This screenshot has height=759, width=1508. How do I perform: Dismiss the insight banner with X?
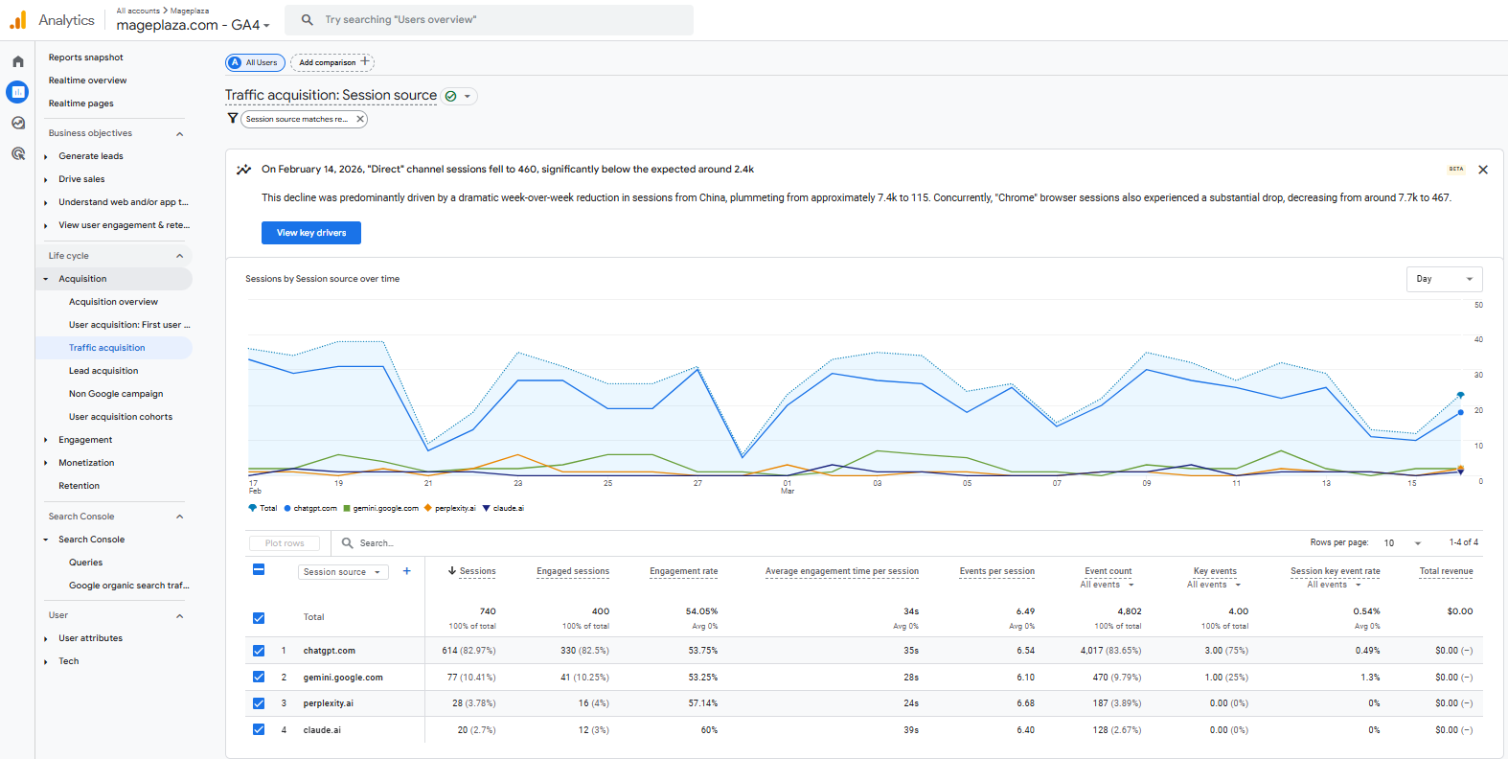tap(1482, 170)
